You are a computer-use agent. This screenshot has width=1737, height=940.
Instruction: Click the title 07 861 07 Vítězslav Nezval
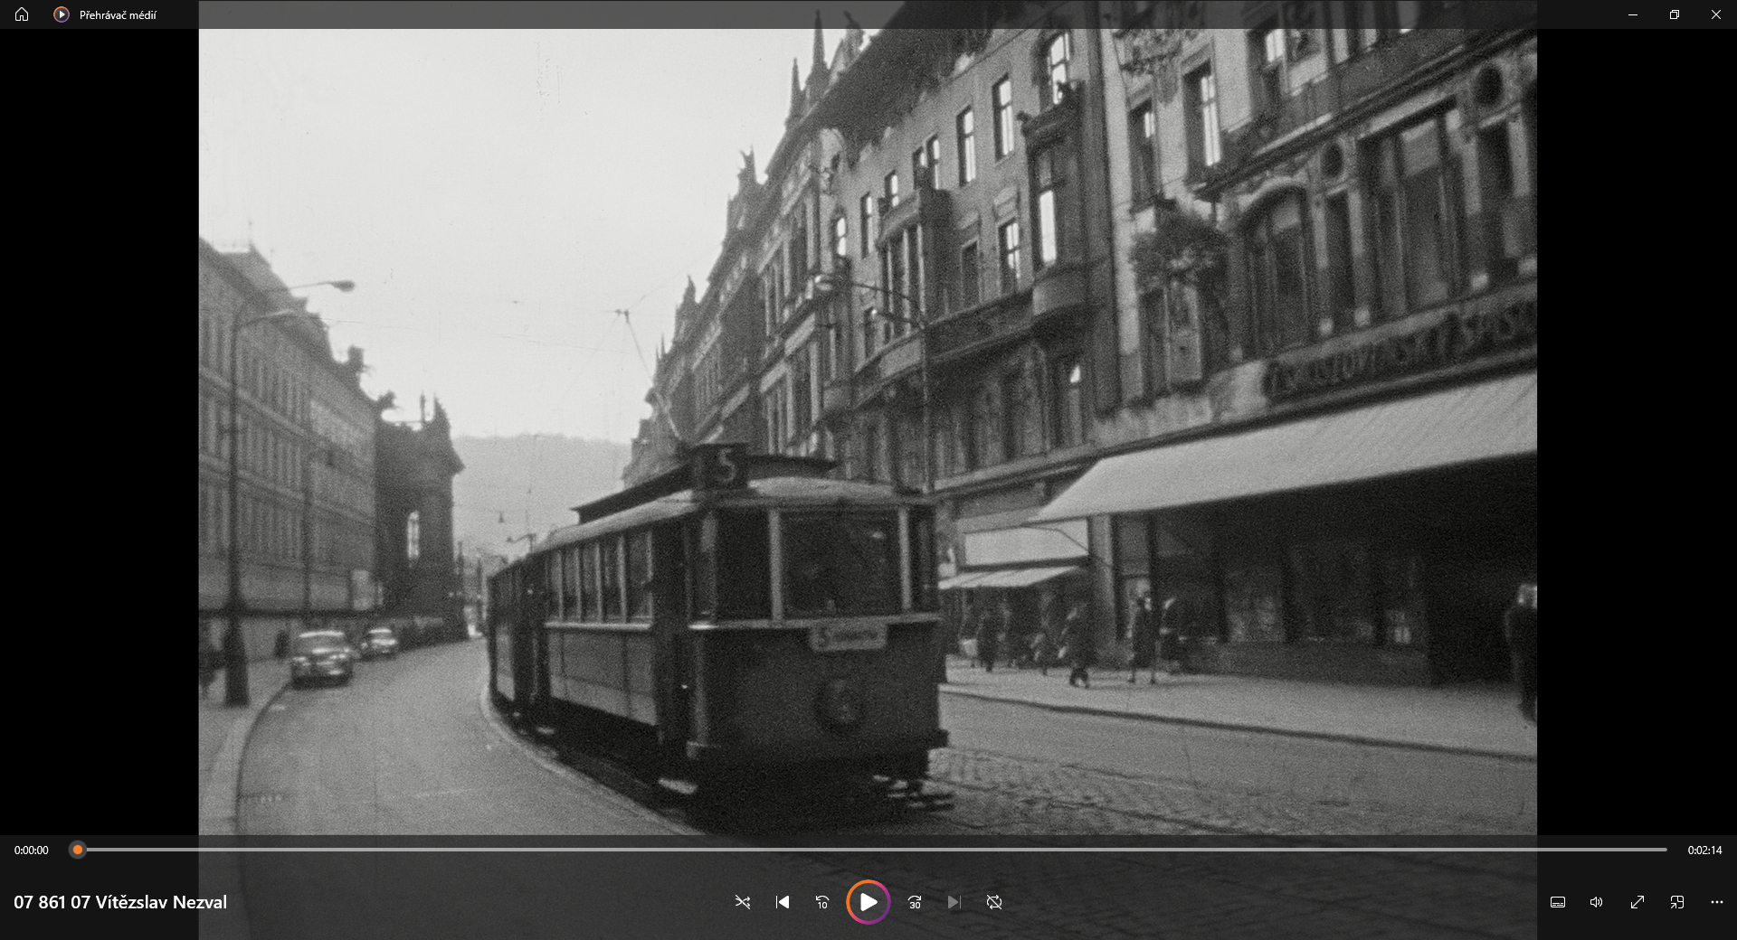pos(120,902)
